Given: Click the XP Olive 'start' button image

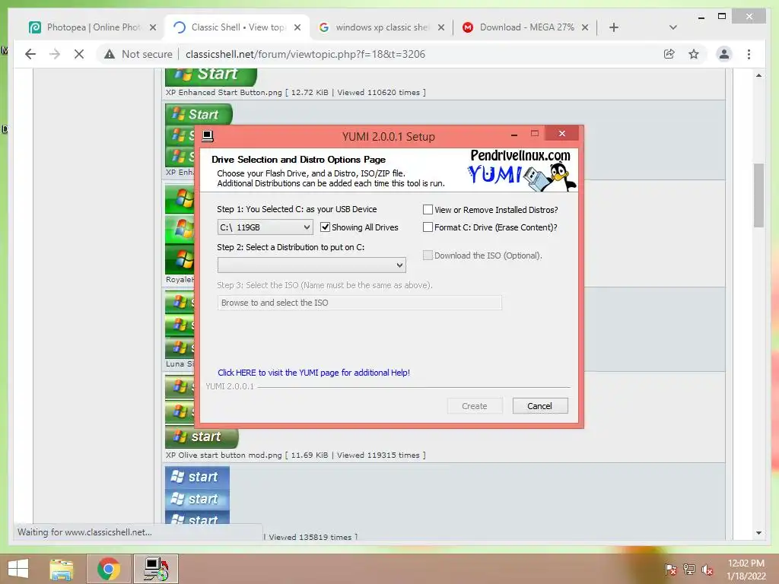Looking at the screenshot, I should point(202,436).
